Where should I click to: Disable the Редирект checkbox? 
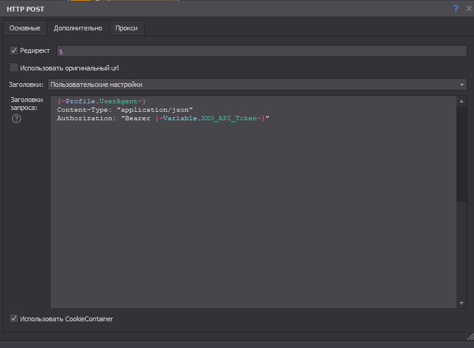(x=14, y=50)
